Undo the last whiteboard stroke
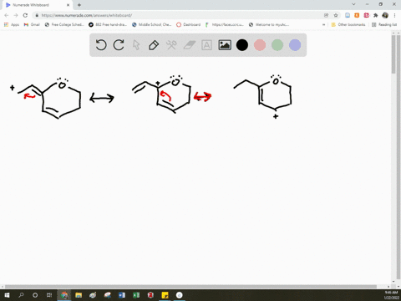This screenshot has height=301, width=401. [101, 45]
